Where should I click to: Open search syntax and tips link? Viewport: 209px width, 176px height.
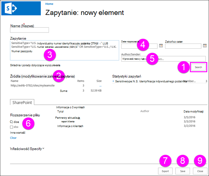click(x=35, y=65)
